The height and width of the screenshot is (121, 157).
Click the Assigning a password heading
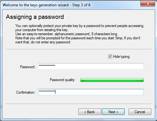click(35, 17)
